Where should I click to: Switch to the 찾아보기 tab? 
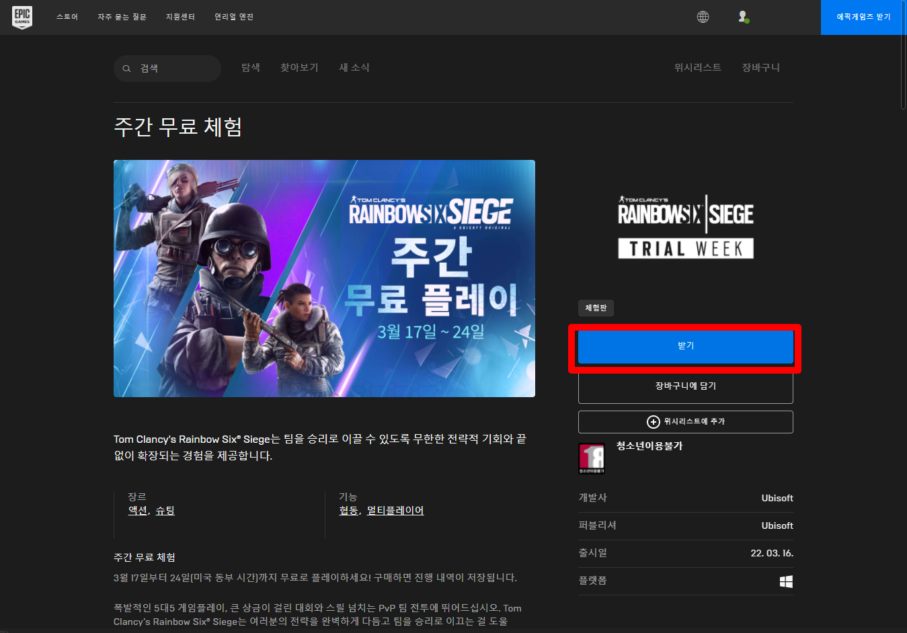click(299, 68)
